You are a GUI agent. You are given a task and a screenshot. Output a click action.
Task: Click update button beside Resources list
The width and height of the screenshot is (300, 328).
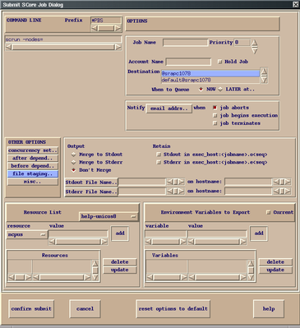120,270
